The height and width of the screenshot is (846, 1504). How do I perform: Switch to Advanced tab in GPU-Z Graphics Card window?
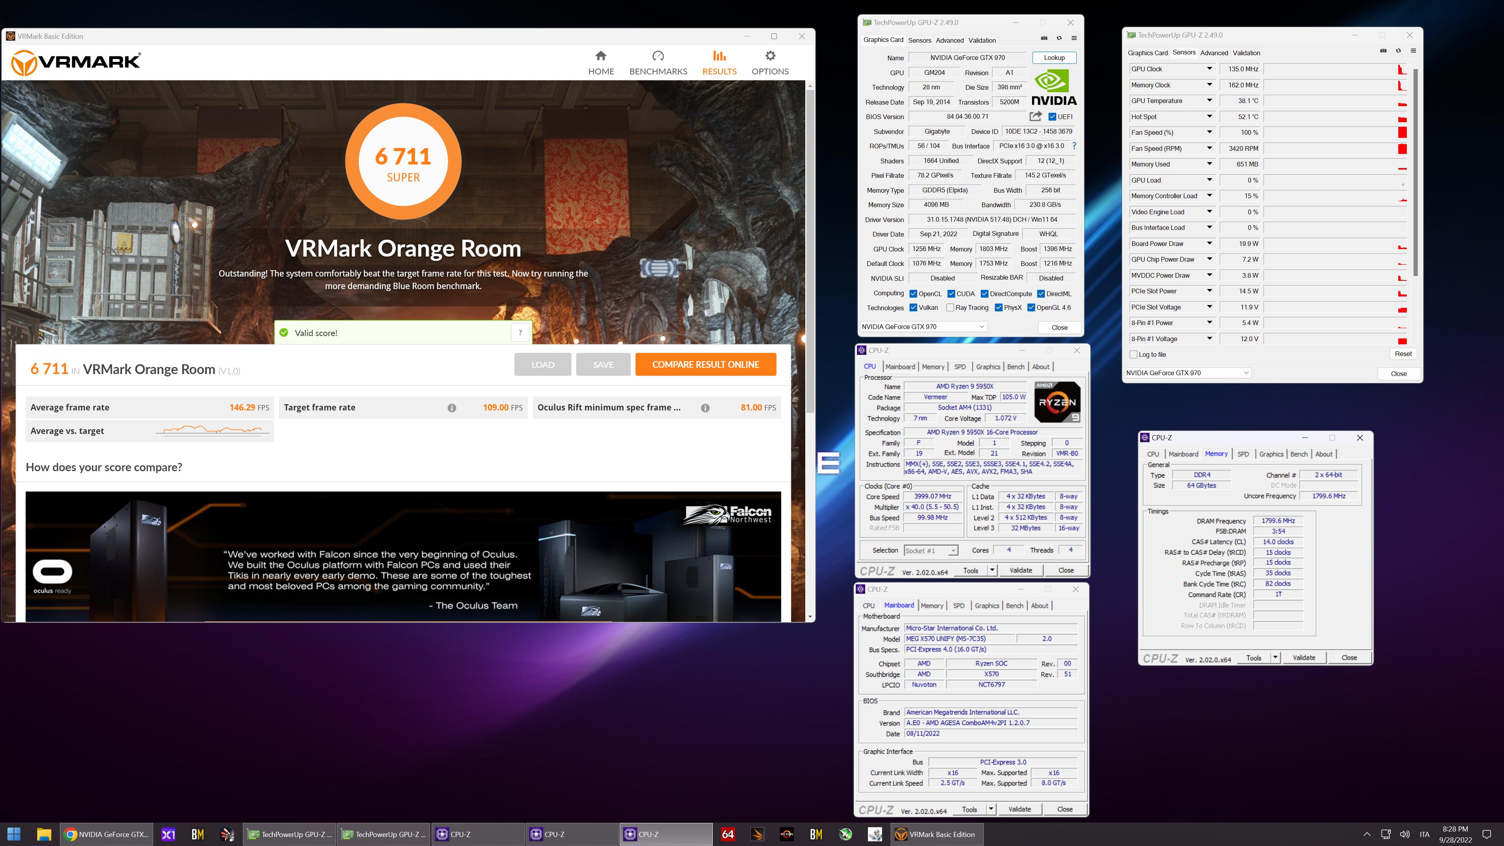[949, 40]
